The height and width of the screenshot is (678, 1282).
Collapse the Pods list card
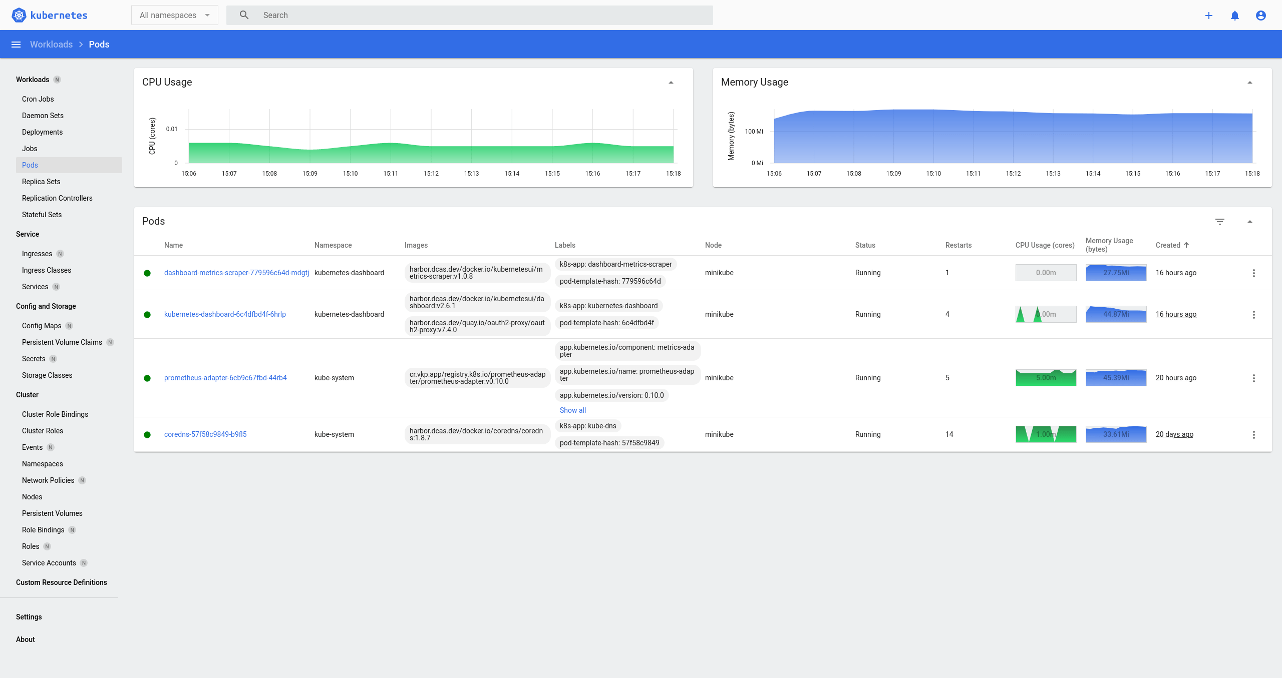(x=1250, y=221)
